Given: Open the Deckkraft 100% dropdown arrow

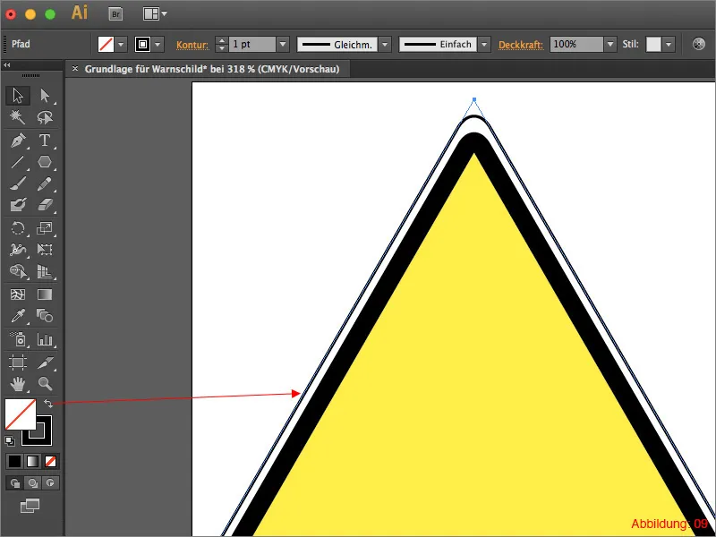Looking at the screenshot, I should coord(610,44).
